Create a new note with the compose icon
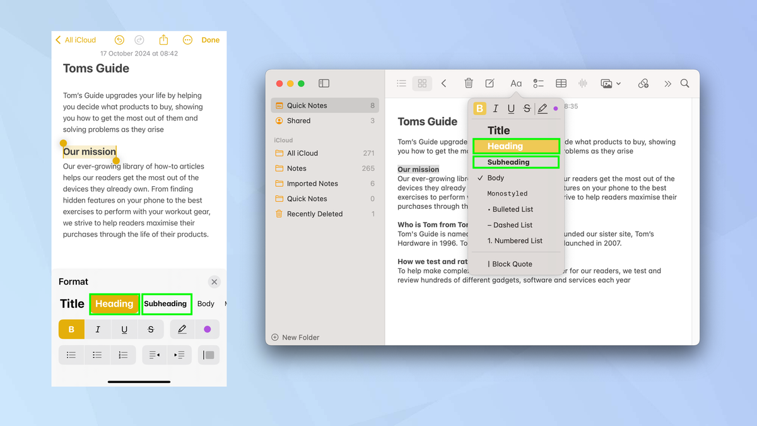 (490, 83)
